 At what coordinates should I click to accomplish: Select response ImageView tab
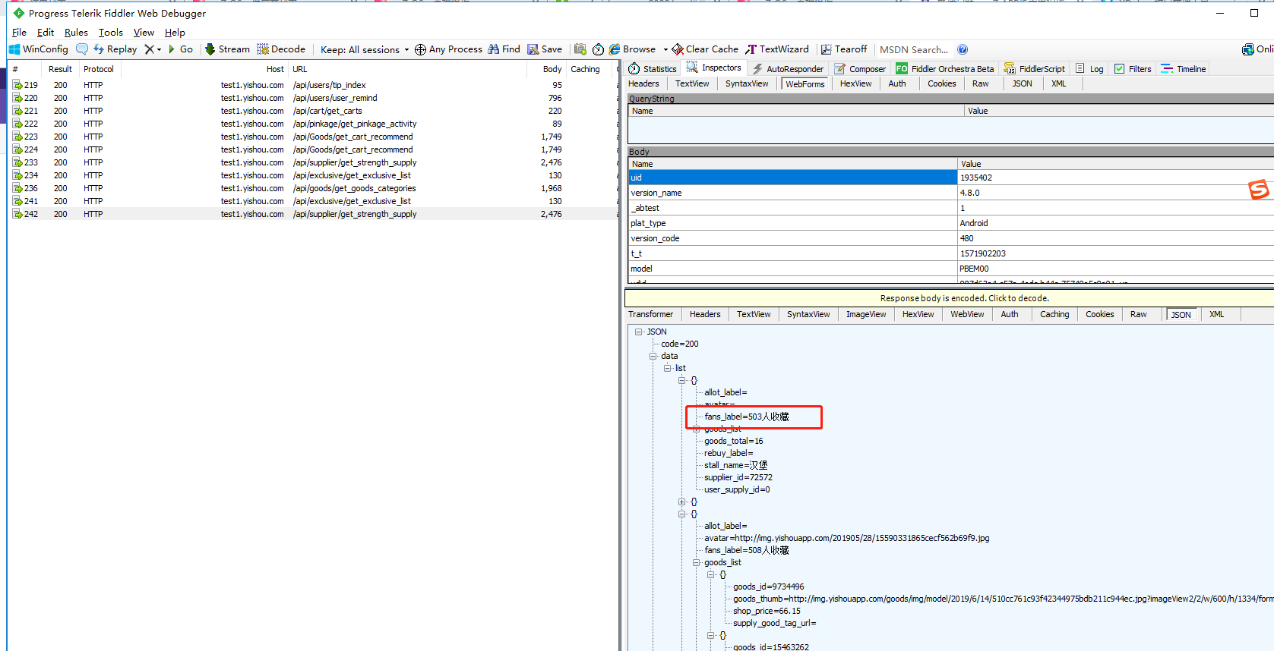866,314
